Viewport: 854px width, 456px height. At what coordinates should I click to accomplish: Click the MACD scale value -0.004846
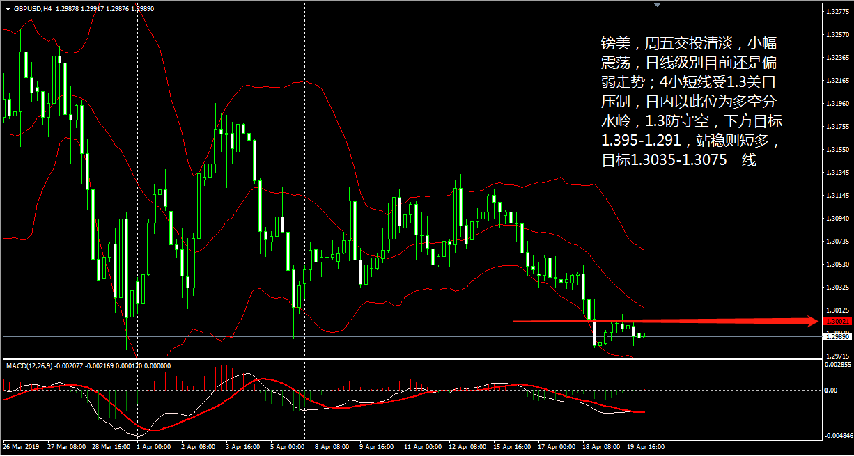[x=837, y=436]
